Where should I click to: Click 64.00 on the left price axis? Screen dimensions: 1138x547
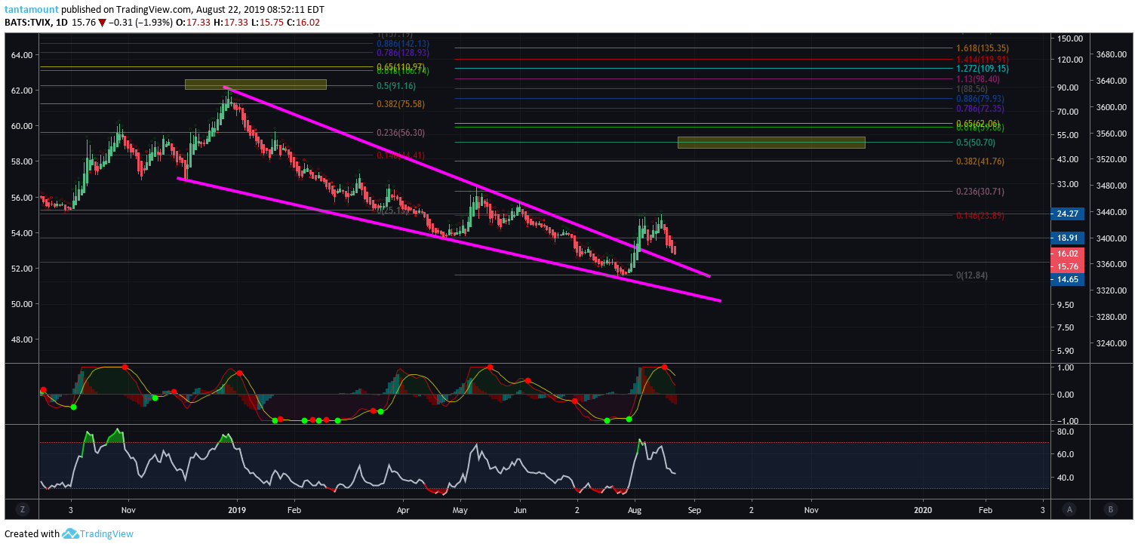coord(21,55)
